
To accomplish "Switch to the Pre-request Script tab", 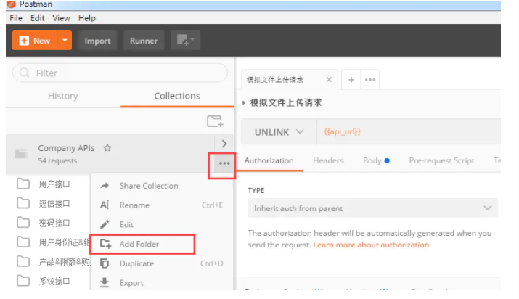I will (x=441, y=160).
